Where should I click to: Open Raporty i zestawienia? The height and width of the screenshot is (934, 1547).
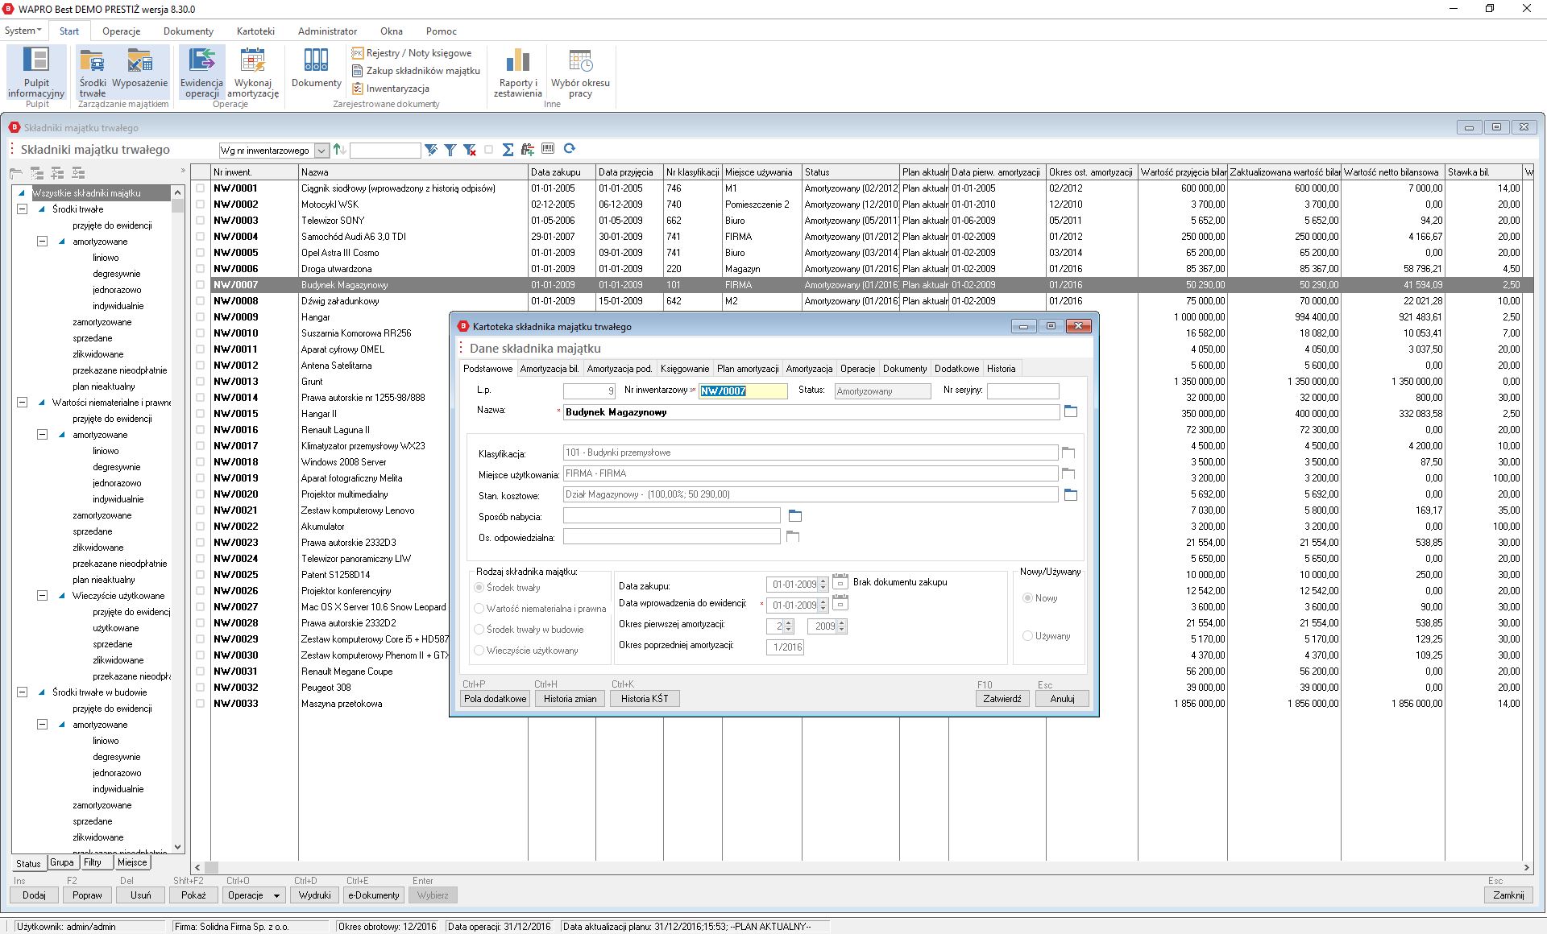coord(517,71)
